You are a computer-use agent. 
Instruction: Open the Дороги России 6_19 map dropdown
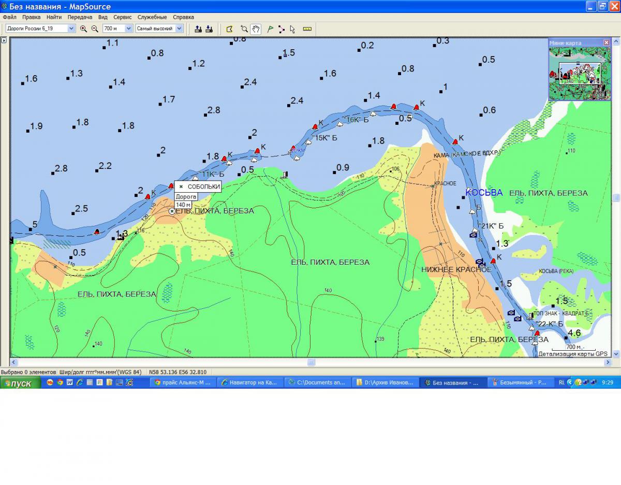[71, 28]
